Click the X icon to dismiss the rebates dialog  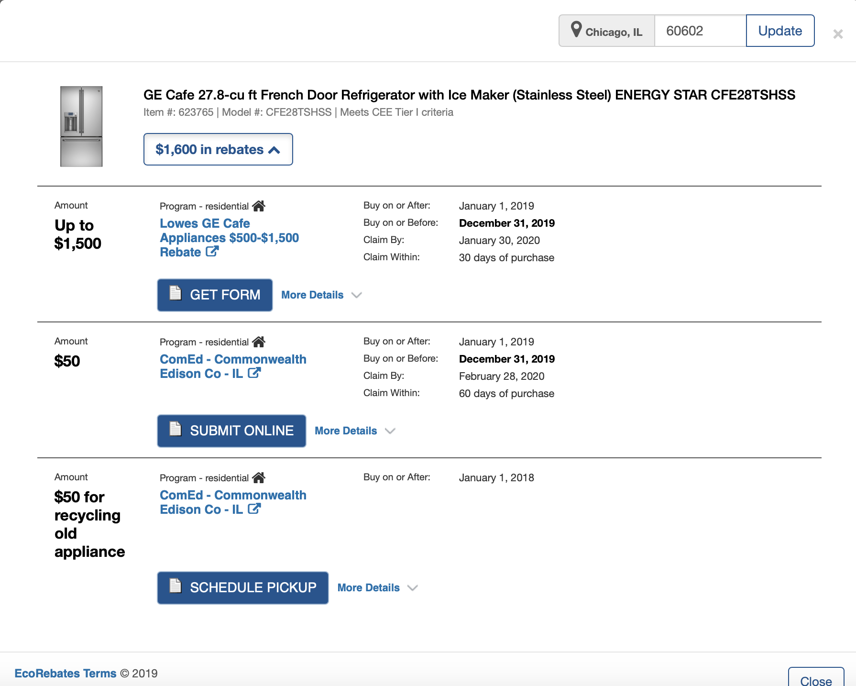[838, 34]
